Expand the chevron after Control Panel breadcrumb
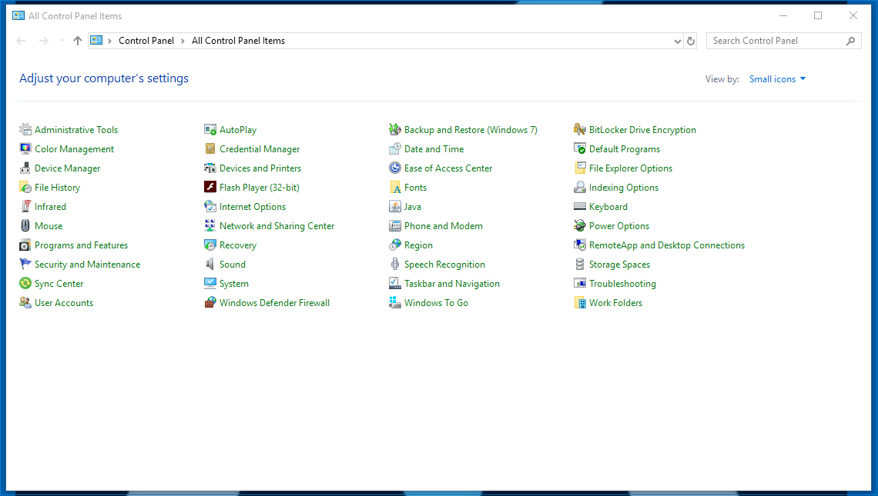This screenshot has width=878, height=496. (183, 41)
